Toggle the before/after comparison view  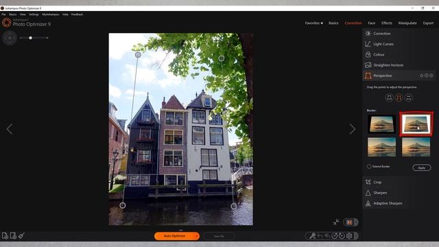pyautogui.click(x=349, y=222)
